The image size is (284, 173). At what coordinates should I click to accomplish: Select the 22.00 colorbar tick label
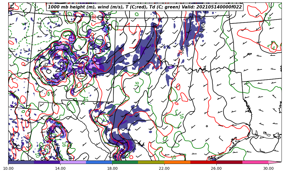click(164, 168)
